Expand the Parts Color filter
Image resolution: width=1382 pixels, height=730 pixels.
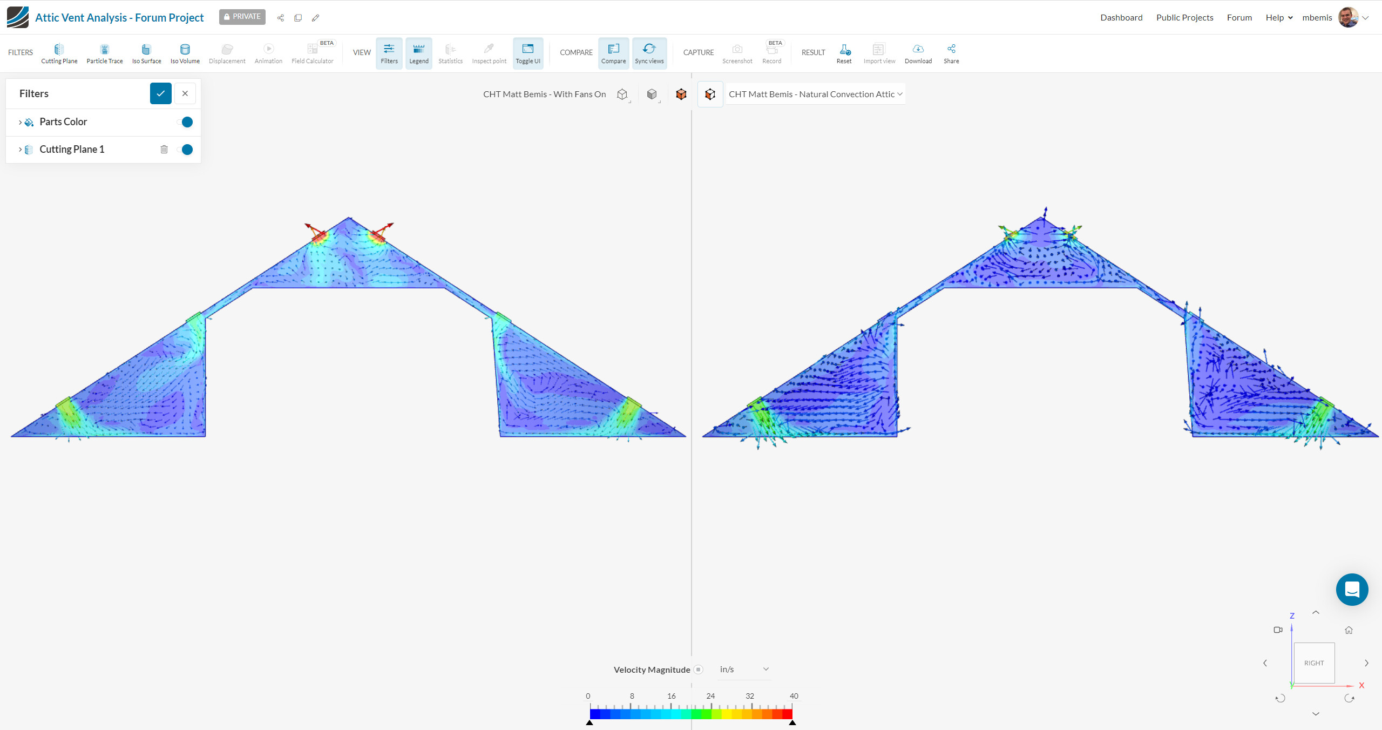[x=21, y=122]
